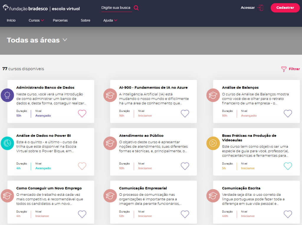302x225 pixels.
Task: Click 'Avançado' level in Power BI card
Action: (43, 168)
